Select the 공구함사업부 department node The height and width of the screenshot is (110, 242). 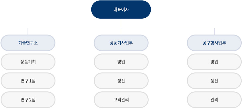[x=214, y=43]
